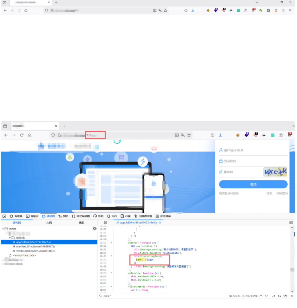297x308 pixels.
Task: Open downloads in the upper browser toolbar
Action: 193,11
